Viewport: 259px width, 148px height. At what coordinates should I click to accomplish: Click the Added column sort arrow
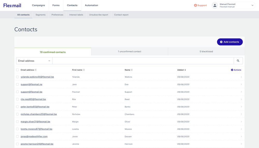pos(185,70)
